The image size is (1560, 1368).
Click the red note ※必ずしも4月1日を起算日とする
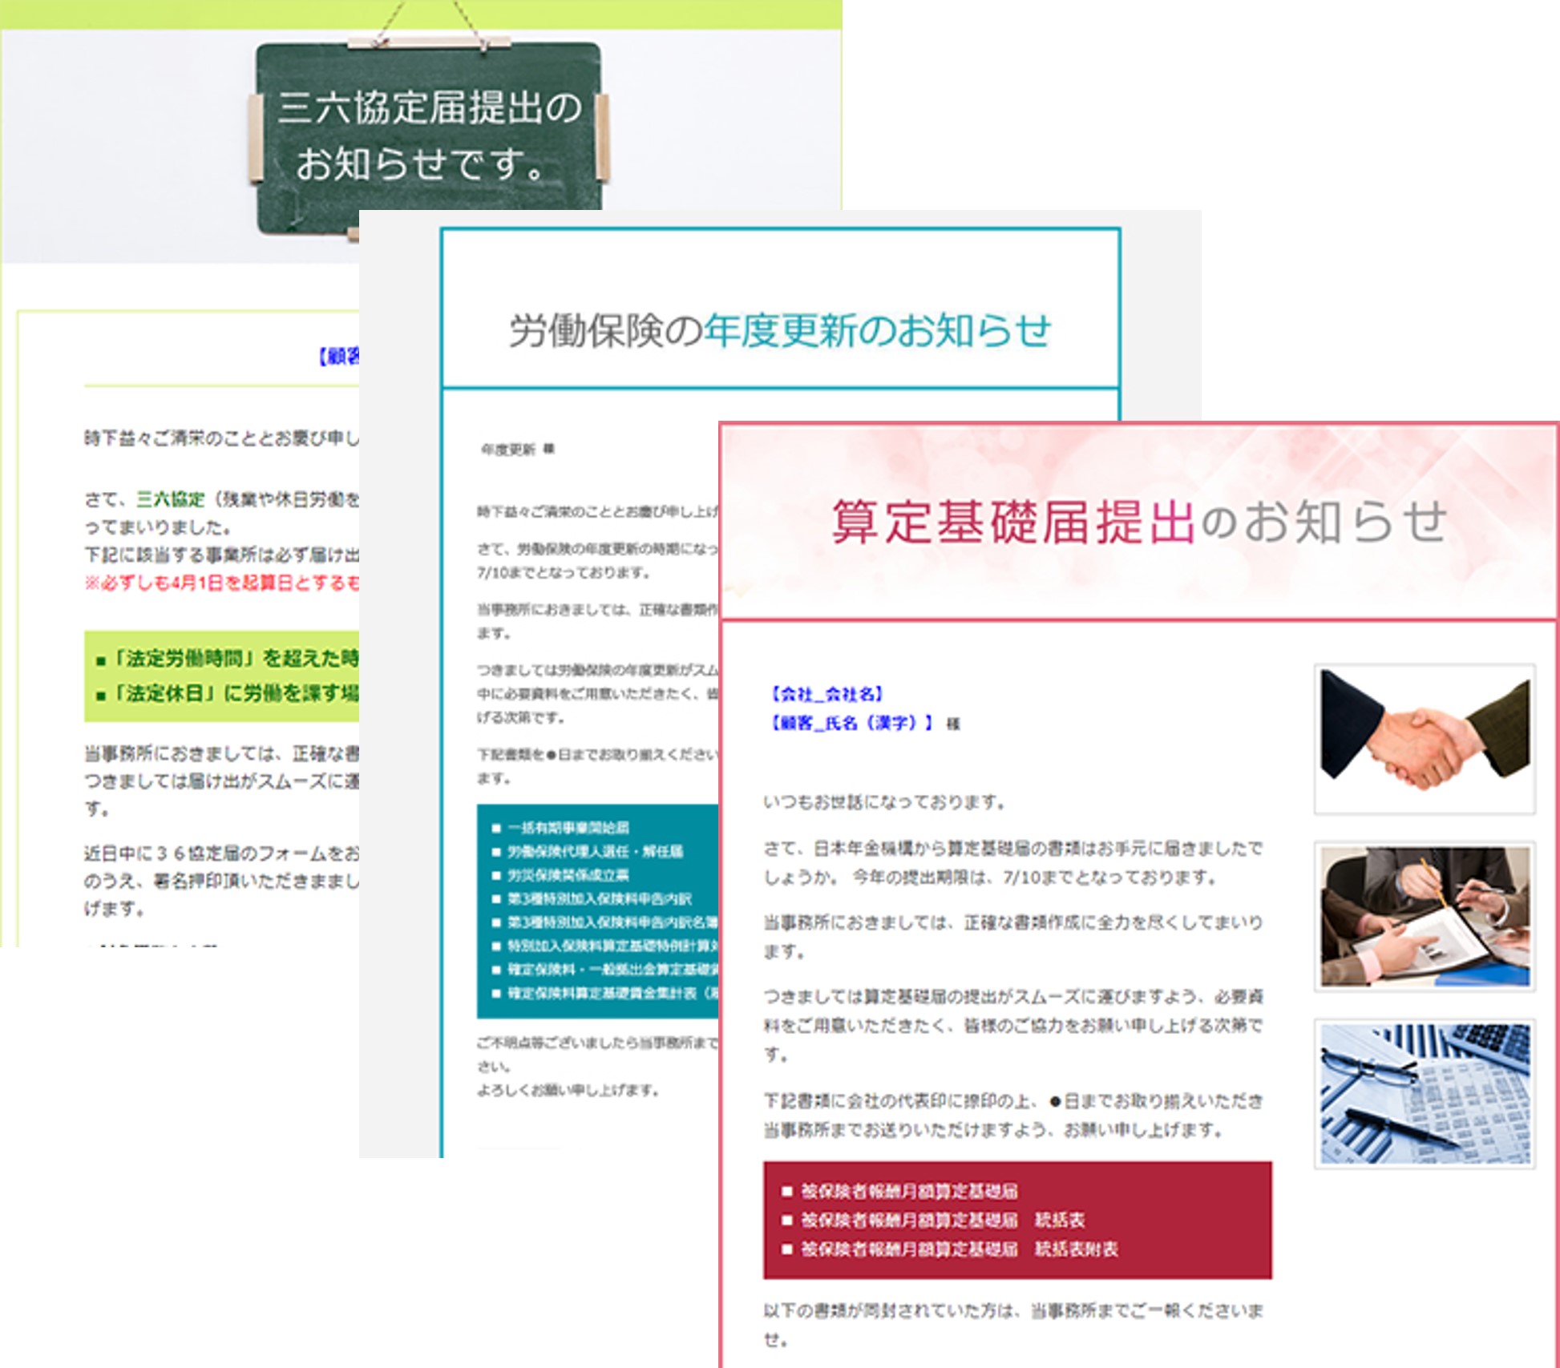(221, 583)
